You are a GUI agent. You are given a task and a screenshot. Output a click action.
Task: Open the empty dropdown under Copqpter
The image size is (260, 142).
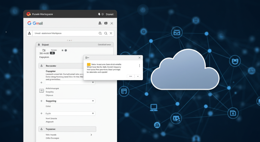tap(71, 83)
